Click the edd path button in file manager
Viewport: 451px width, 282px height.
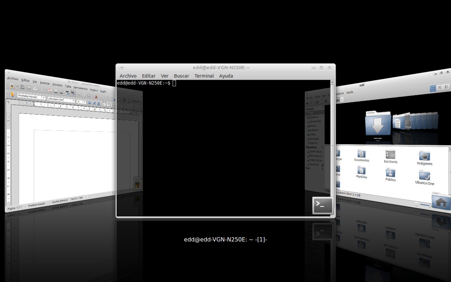[338, 100]
